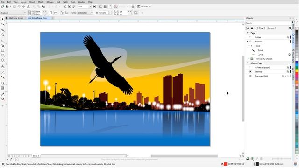Toggle visibility eye of Document Grid
The image size is (299, 168).
(x=283, y=76)
